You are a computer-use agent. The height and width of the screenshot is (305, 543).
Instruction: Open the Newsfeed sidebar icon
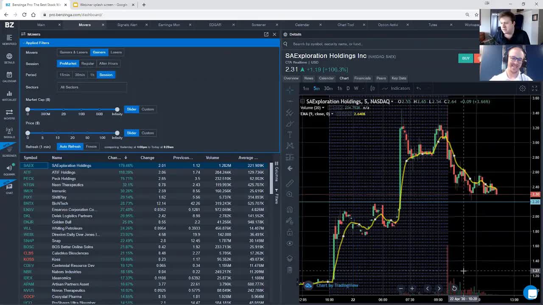pos(9,39)
